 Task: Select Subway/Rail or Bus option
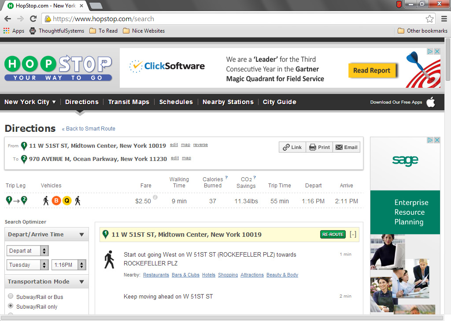[x=11, y=296]
